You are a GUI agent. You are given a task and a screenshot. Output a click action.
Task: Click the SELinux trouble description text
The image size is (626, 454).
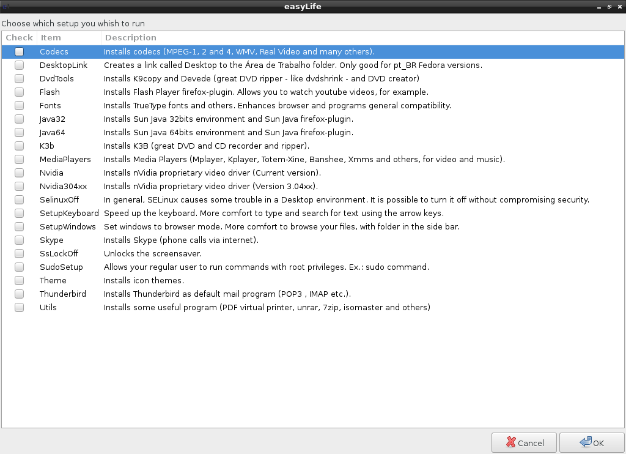pyautogui.click(x=347, y=200)
